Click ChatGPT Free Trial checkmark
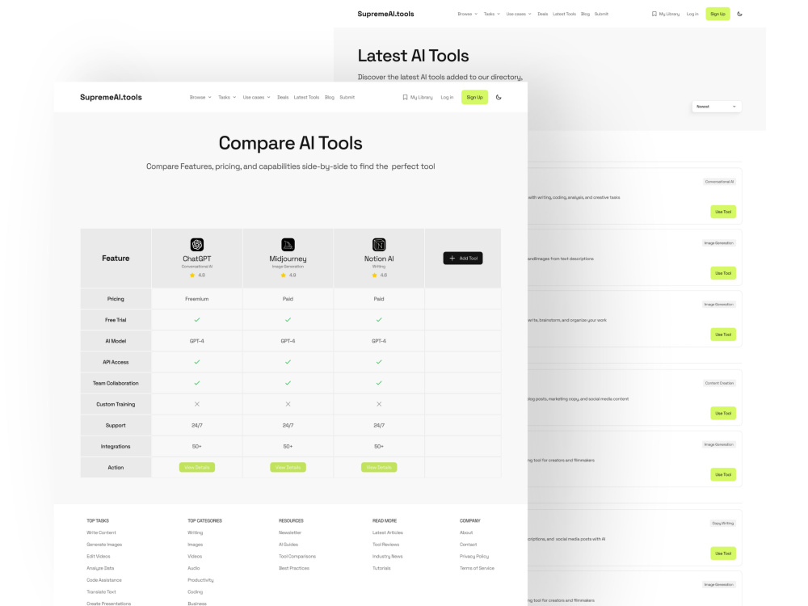Image resolution: width=808 pixels, height=606 pixels. [197, 320]
